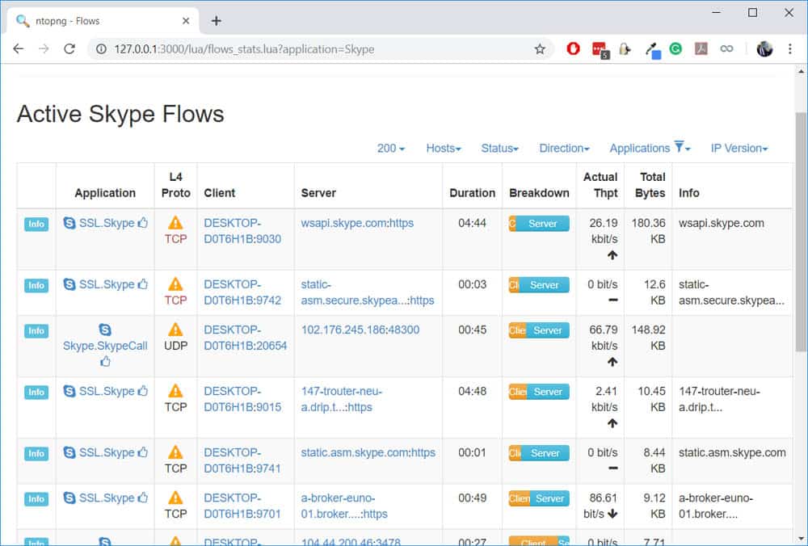Click the warning triangle in the wsapi.skype.com row
The width and height of the screenshot is (808, 546).
175,223
